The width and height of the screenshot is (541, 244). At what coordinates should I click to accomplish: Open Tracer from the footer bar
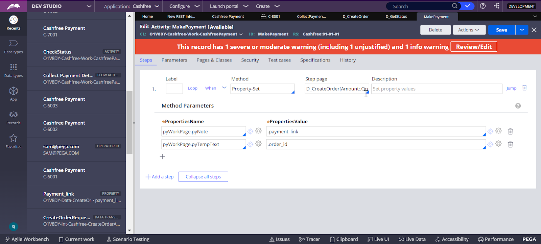point(309,239)
